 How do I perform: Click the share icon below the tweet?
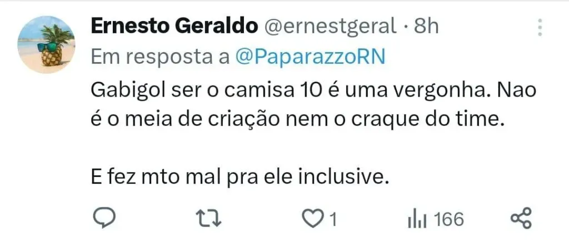(521, 219)
